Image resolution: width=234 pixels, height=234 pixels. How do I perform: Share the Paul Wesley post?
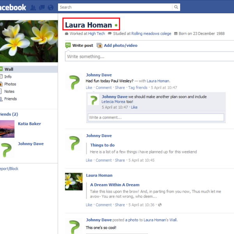click(120, 88)
